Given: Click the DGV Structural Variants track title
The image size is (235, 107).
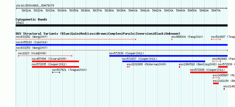Looking at the screenshot, I should [x=98, y=34].
